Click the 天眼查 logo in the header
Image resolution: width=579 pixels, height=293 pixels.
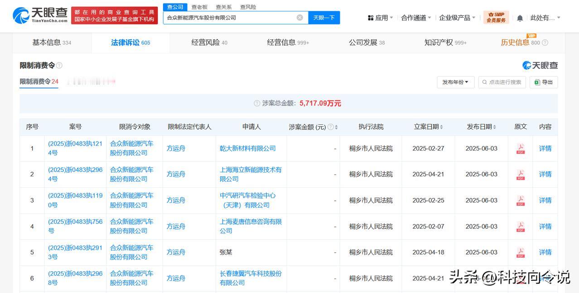click(x=40, y=15)
